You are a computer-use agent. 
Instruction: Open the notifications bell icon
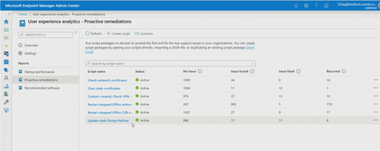(x=296, y=6)
